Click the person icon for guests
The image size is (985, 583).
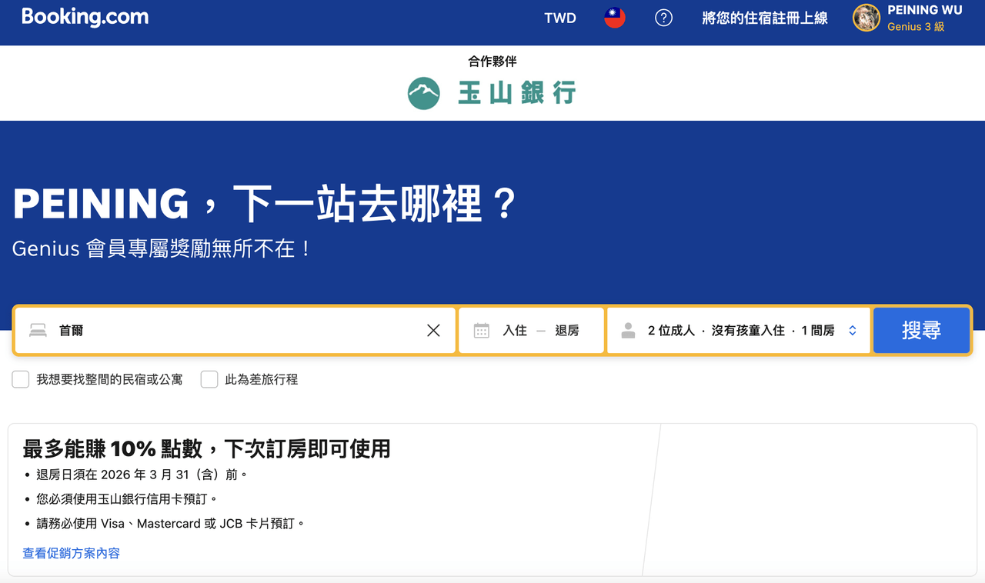[628, 331]
